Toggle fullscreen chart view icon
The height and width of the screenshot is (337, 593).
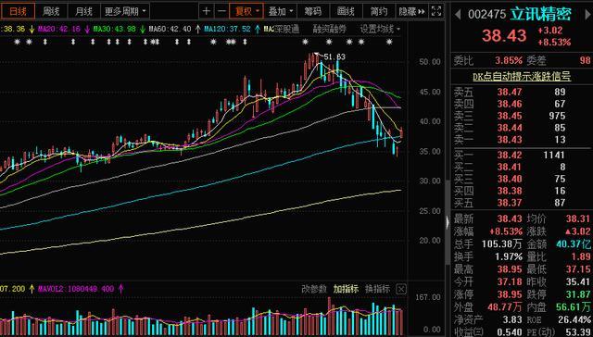click(436, 11)
